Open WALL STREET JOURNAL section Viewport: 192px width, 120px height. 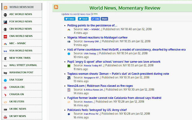point(23,65)
